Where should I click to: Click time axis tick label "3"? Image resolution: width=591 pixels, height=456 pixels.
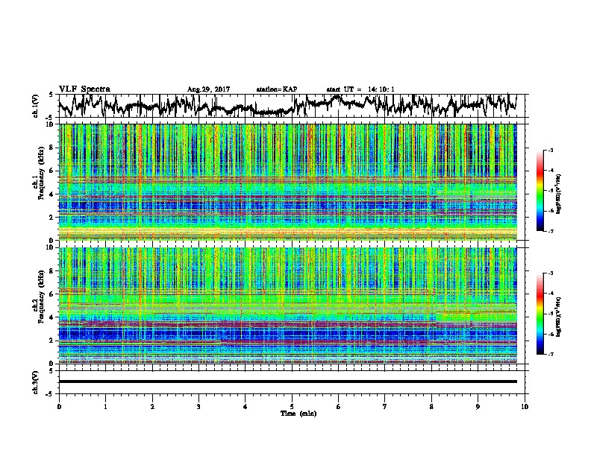coord(198,407)
